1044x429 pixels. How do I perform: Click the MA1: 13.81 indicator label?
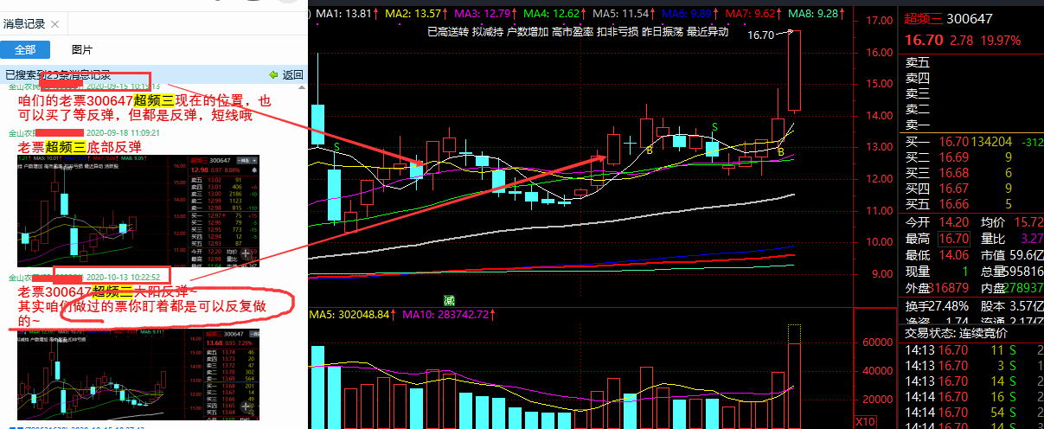click(345, 14)
